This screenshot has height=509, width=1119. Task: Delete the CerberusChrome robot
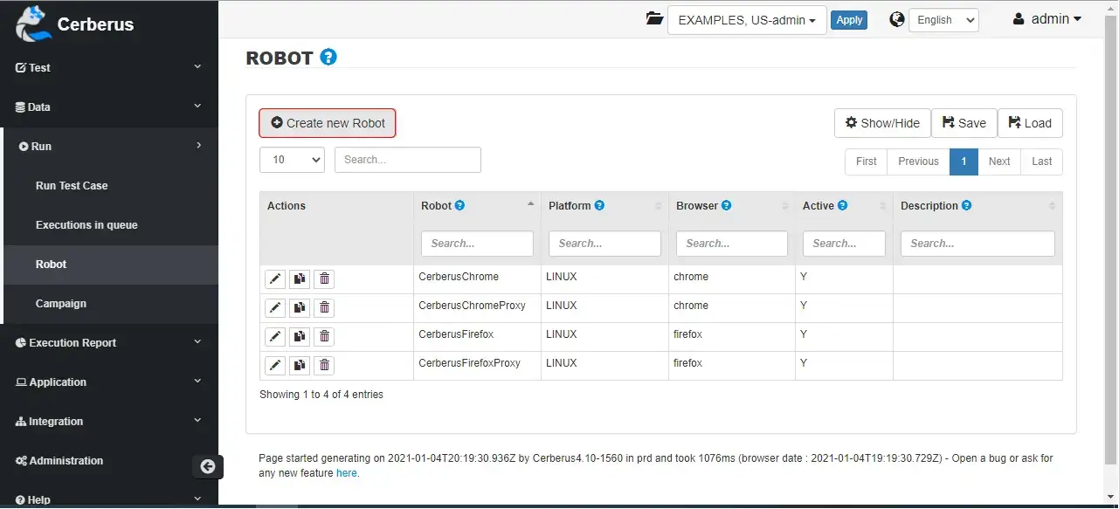point(324,279)
